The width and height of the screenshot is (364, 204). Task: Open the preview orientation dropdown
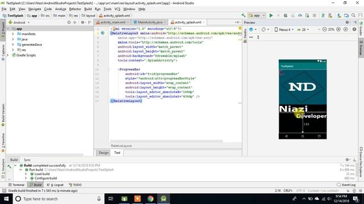pyautogui.click(x=265, y=29)
